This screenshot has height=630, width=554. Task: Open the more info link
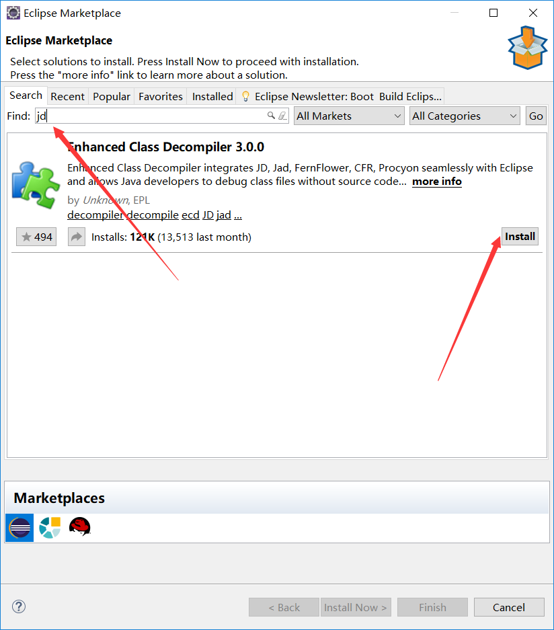437,182
